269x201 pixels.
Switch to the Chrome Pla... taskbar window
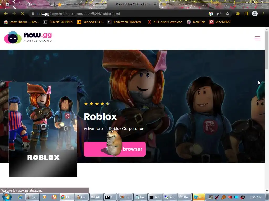point(67,197)
